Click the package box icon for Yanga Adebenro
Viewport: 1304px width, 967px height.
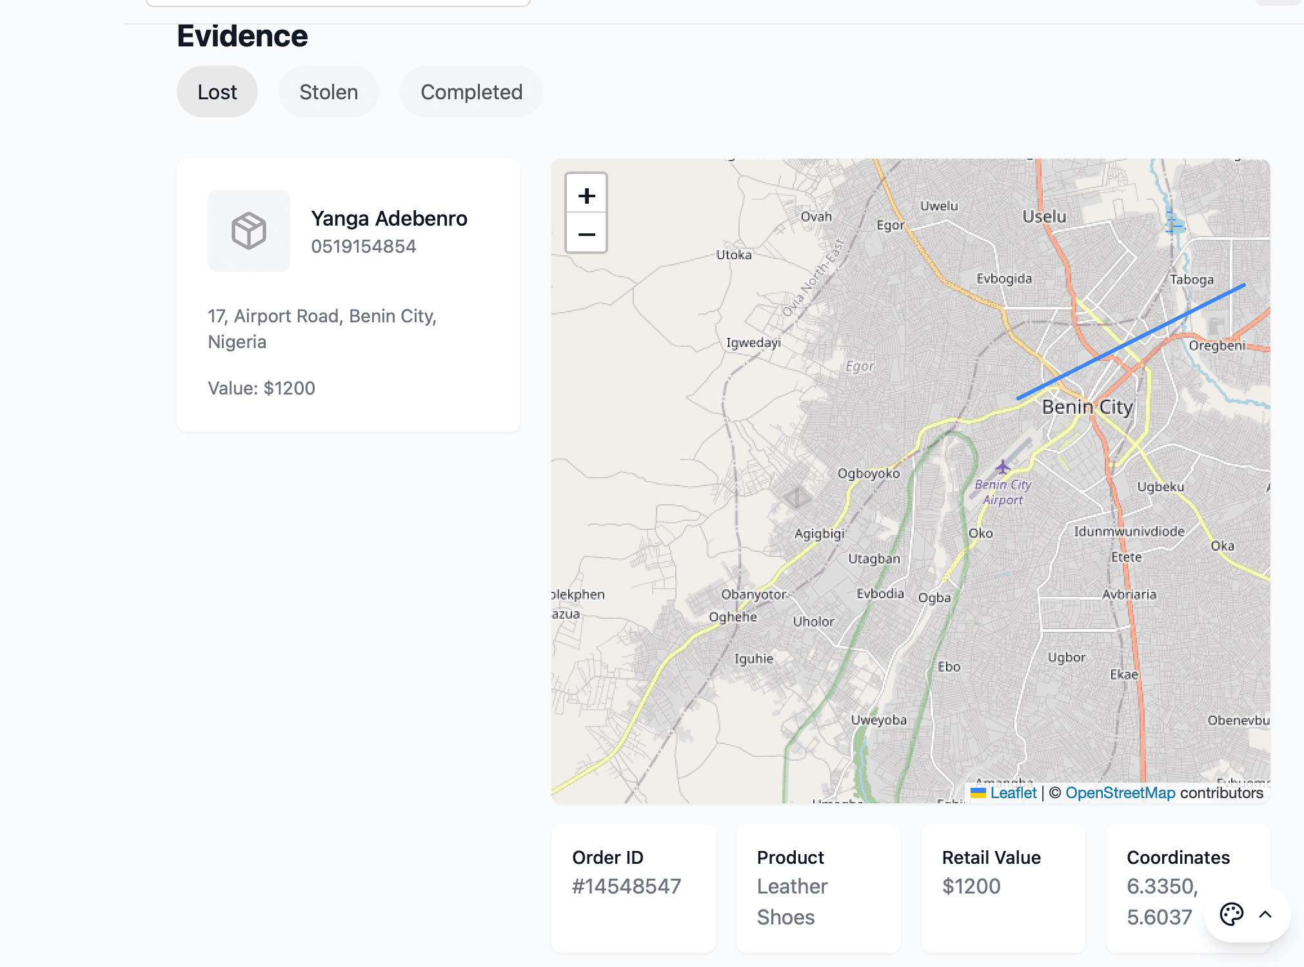click(248, 231)
